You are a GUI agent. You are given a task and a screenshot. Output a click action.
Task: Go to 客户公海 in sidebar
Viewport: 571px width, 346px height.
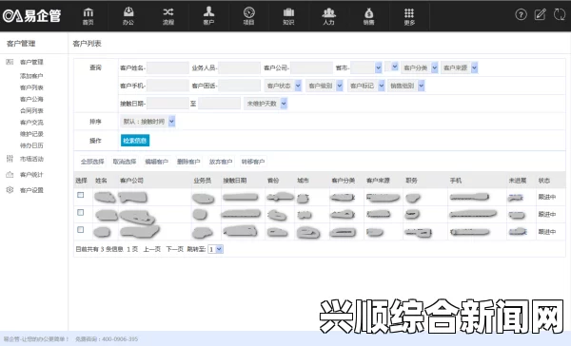click(31, 99)
